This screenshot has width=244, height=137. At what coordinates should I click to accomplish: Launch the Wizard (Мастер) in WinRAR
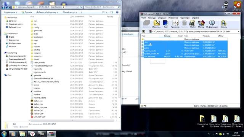pyautogui.click(x=201, y=24)
